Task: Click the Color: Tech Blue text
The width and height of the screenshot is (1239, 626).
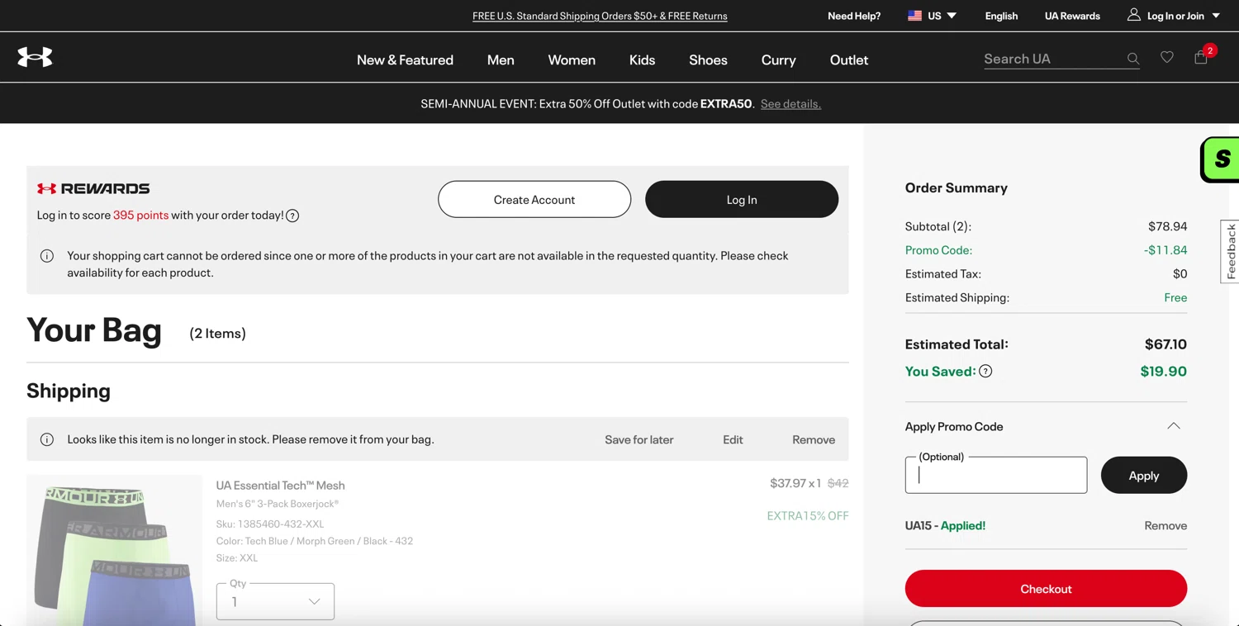Action: [315, 541]
